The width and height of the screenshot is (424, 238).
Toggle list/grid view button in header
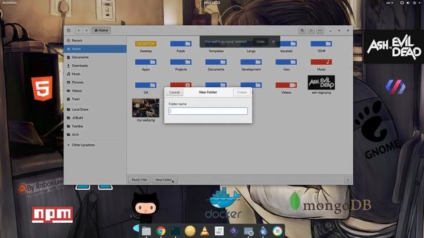coord(311,30)
